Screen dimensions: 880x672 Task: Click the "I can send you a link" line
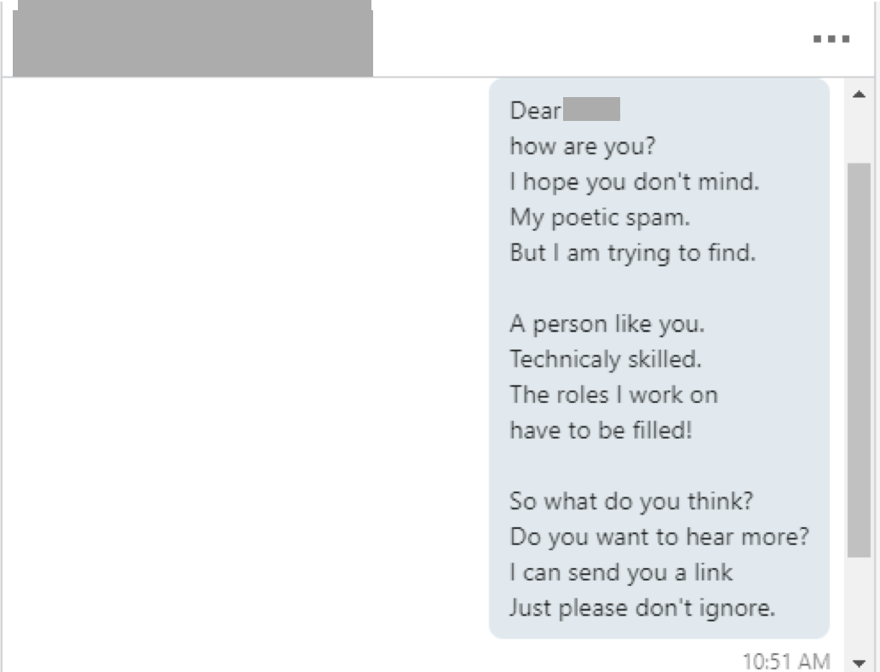[x=621, y=572]
